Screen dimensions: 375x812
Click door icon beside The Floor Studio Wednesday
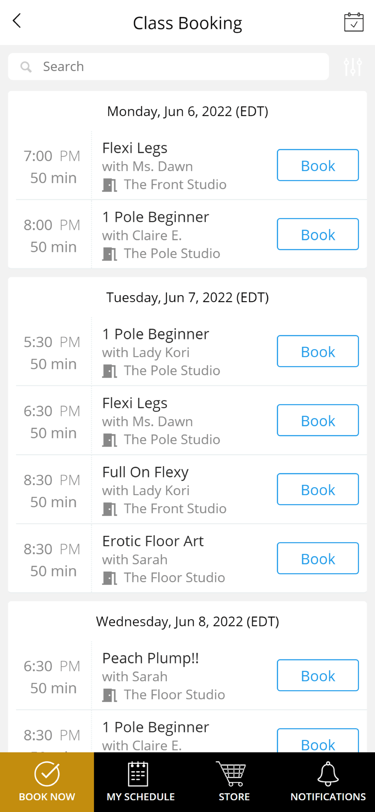pos(110,695)
